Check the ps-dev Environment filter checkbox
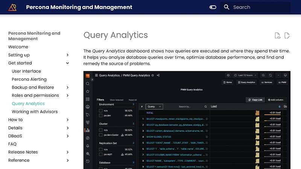 click(x=101, y=116)
